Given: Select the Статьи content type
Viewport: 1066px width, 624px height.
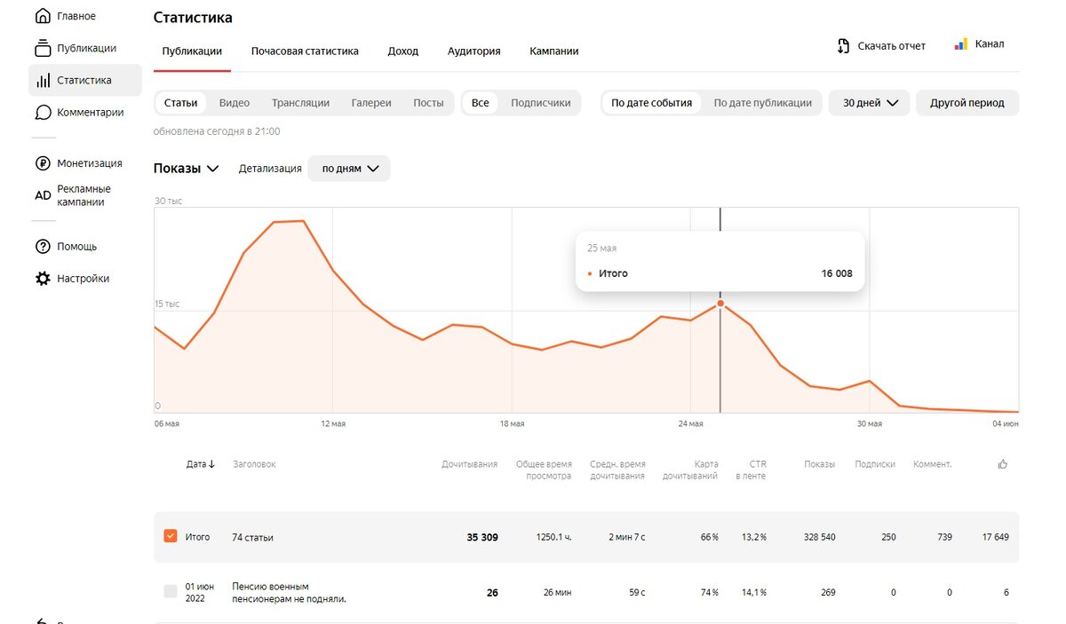Looking at the screenshot, I should [x=181, y=103].
